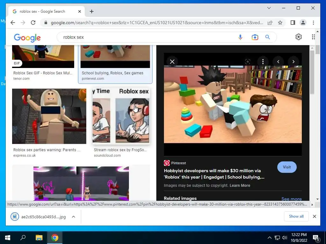Viewport: 326px width, 244px height.
Task: Share this page from address bar
Action: [270, 23]
